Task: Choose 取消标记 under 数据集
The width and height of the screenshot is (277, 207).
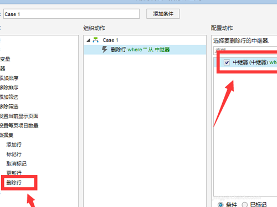Action: (x=17, y=164)
